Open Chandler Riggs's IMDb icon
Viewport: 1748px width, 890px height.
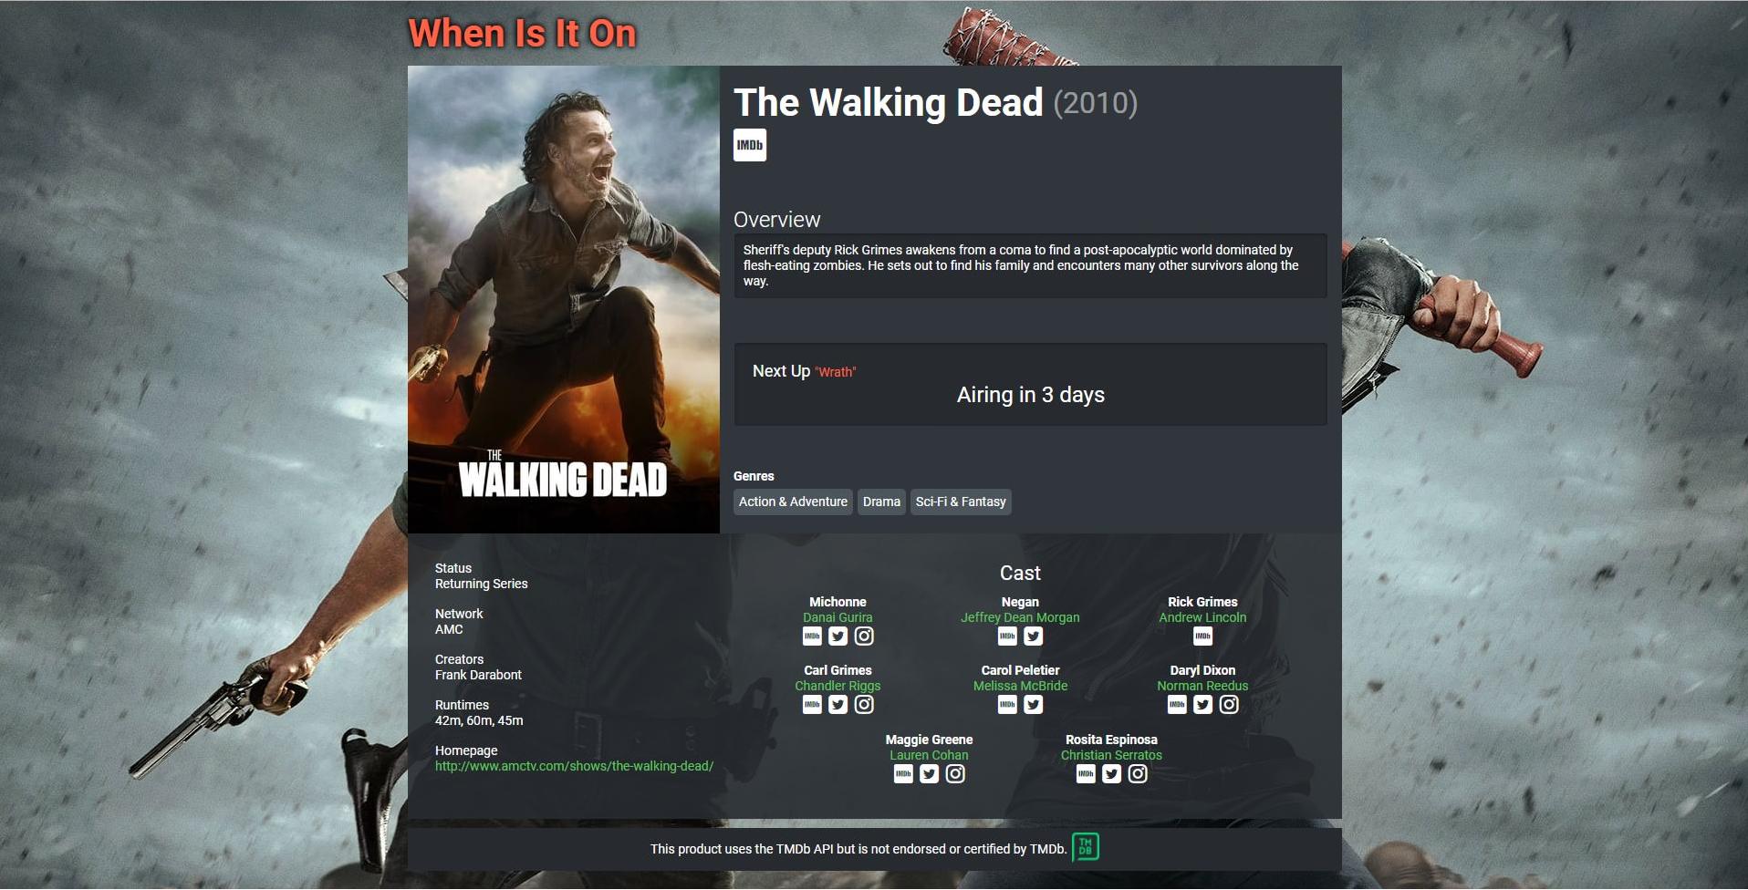click(812, 704)
